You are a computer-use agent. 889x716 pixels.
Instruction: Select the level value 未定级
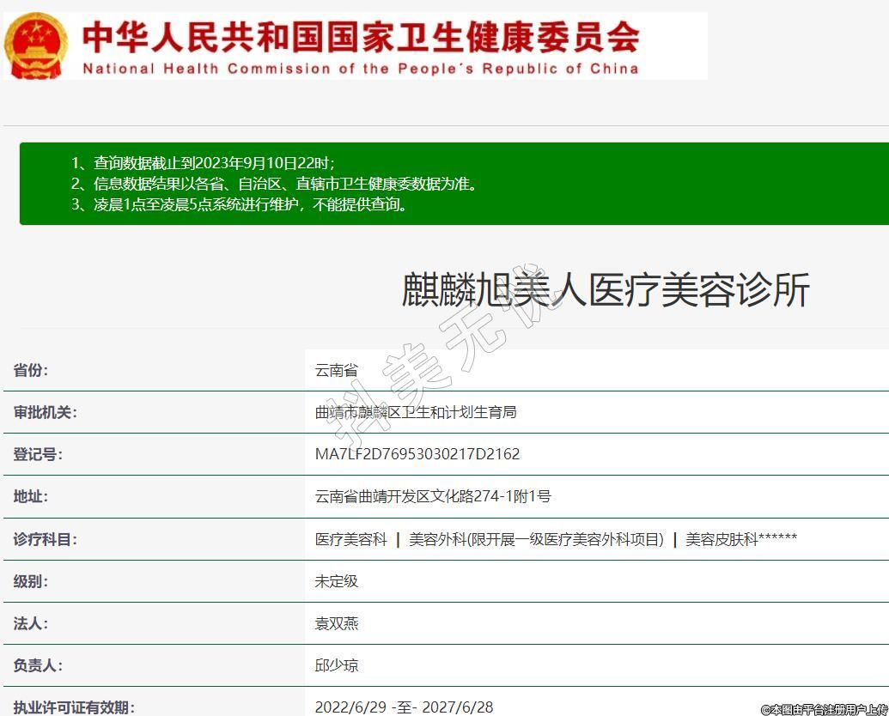336,581
